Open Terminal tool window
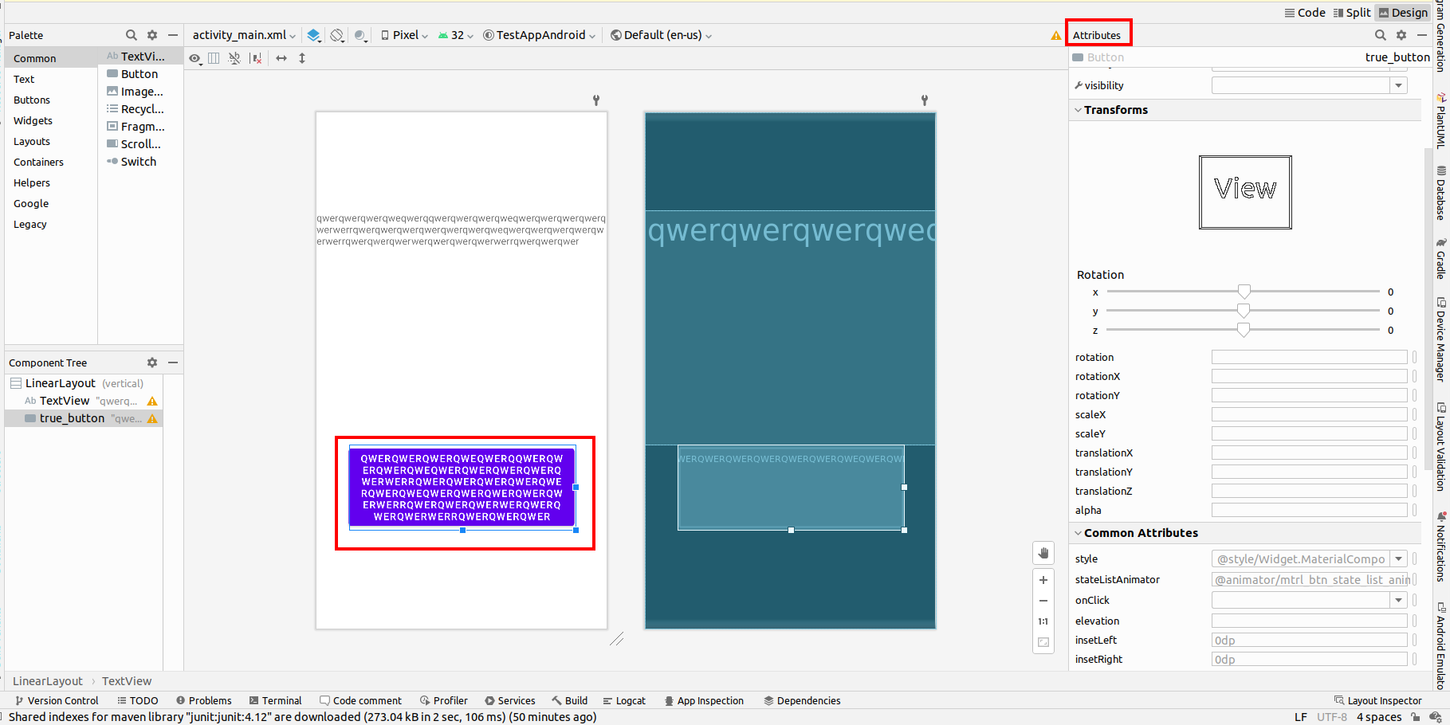1450x725 pixels. click(x=276, y=700)
